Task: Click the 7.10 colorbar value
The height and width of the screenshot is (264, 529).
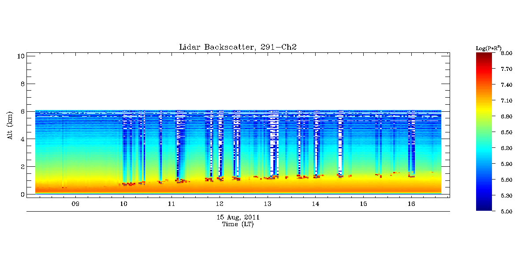Action: pyautogui.click(x=506, y=101)
